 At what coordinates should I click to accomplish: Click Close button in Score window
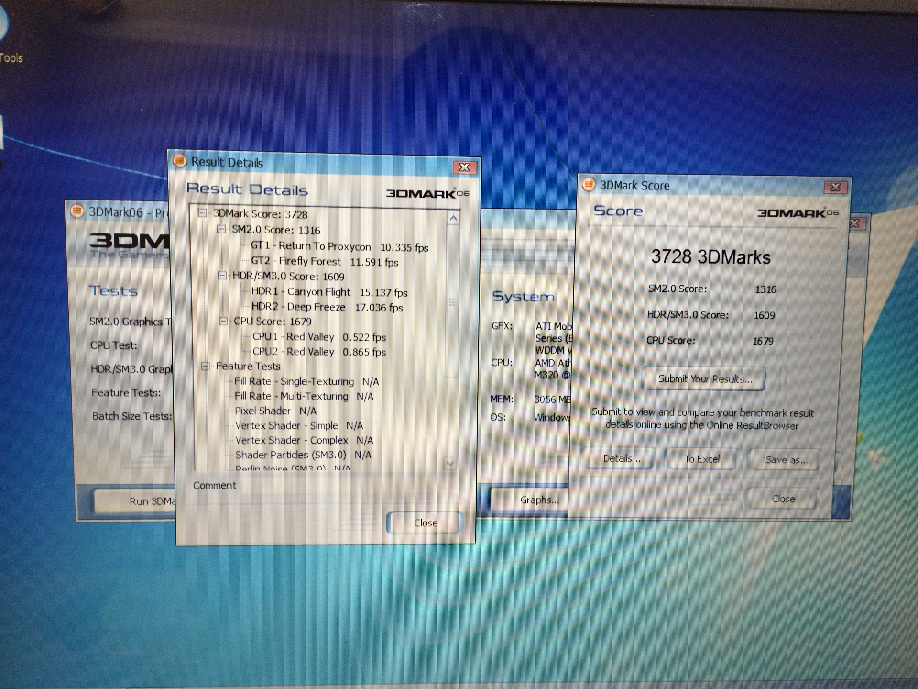(x=783, y=499)
